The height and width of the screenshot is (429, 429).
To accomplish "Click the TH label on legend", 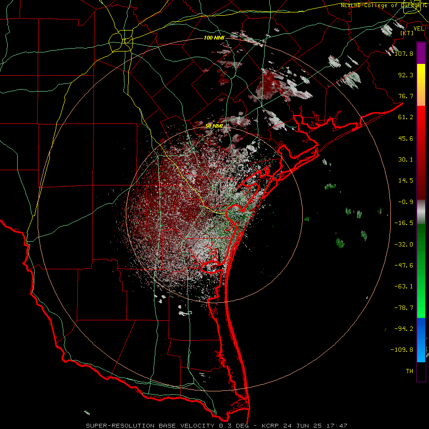I will tap(409, 371).
